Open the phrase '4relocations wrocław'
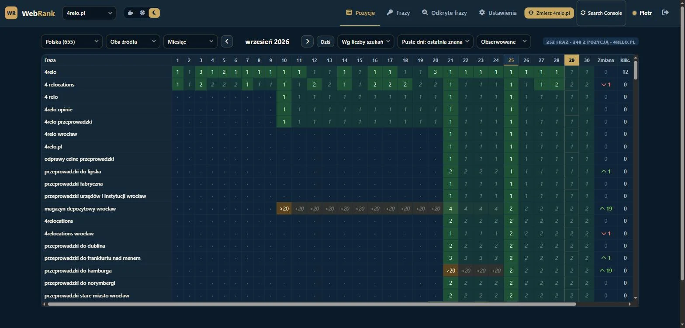Screen dimensions: 685x328 coord(69,234)
